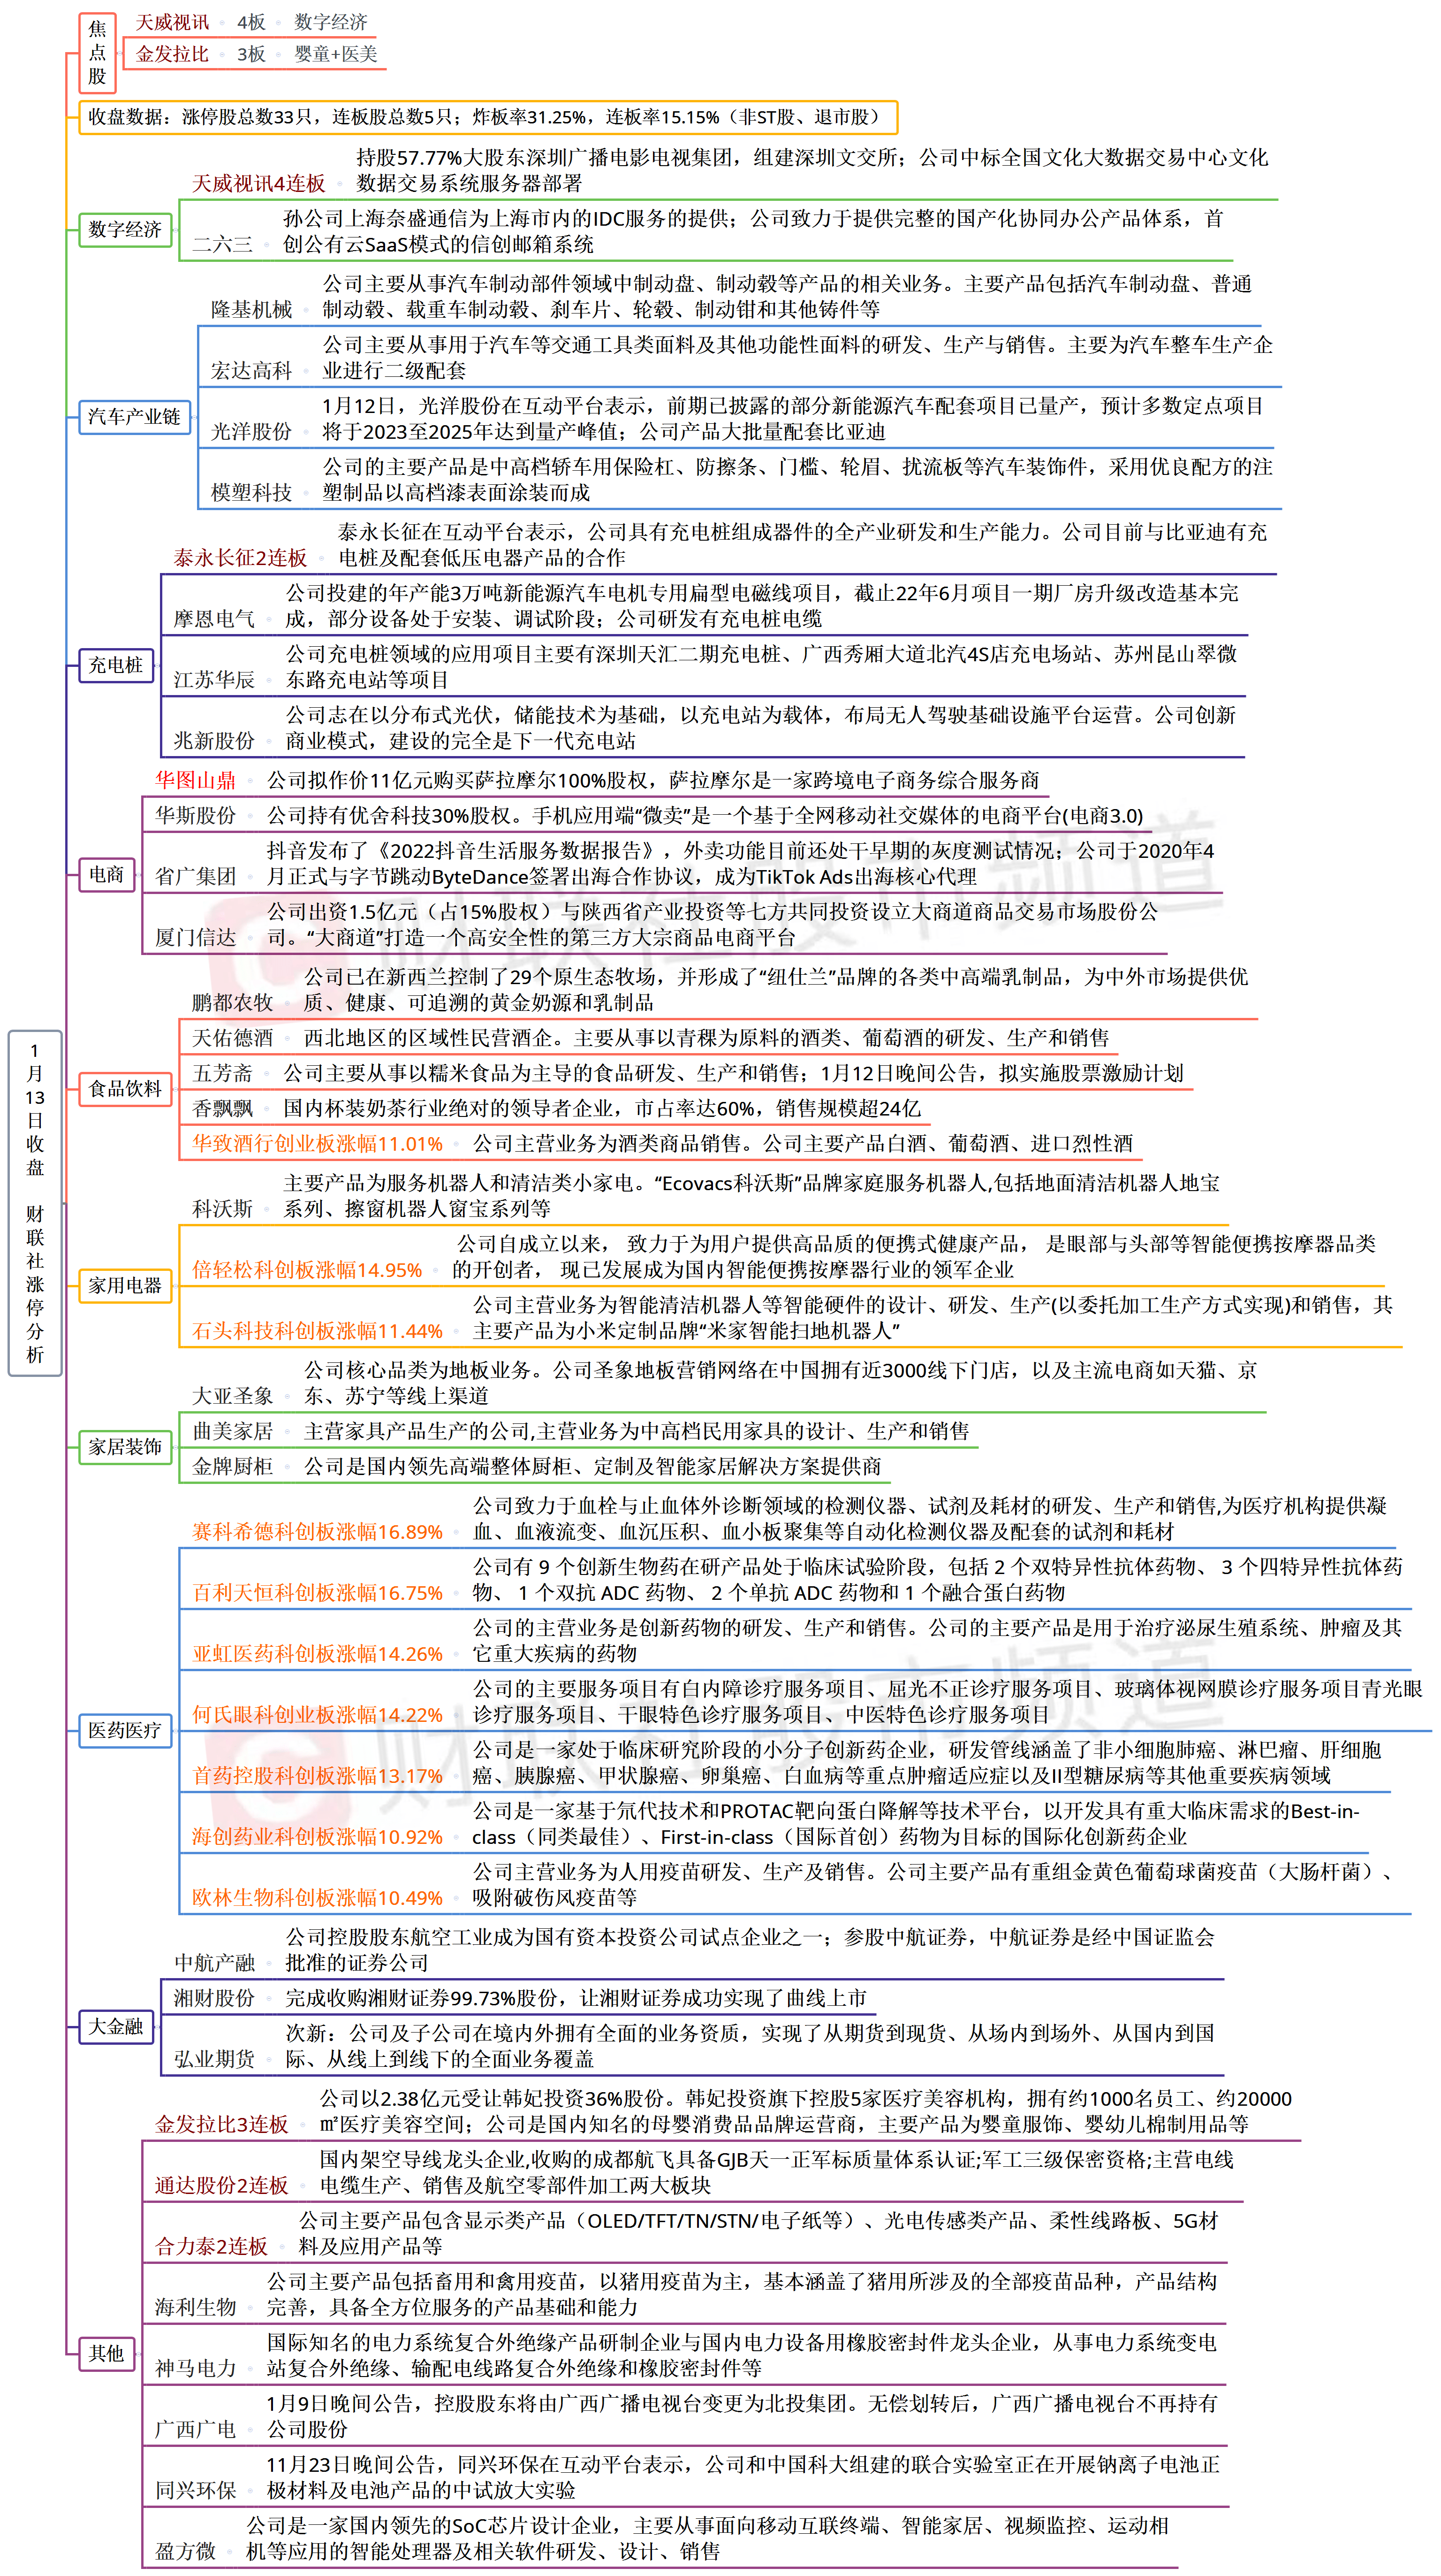The height and width of the screenshot is (2576, 1441).
Task: Click 石头科技科创板涨幅11.44% label
Action: (x=318, y=1331)
